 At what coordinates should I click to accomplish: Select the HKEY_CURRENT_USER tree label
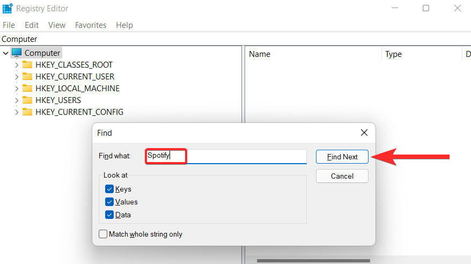pos(75,76)
